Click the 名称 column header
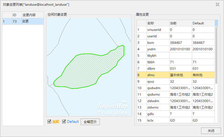This screenshot has width=224, height=137. pos(158,23)
